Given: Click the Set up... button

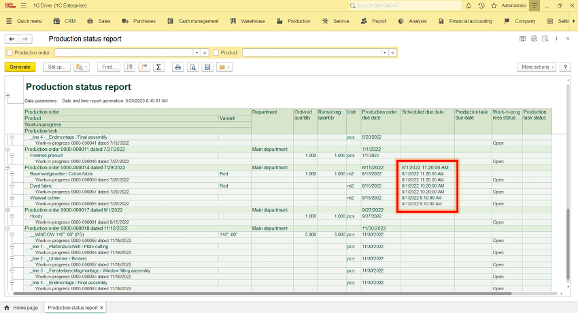Looking at the screenshot, I should coord(56,67).
